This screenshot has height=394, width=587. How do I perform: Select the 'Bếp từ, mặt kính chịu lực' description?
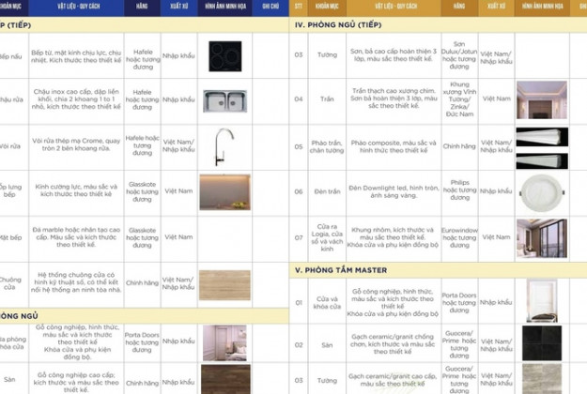[76, 56]
